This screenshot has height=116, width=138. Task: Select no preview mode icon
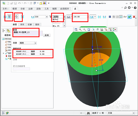(x=114, y=17)
